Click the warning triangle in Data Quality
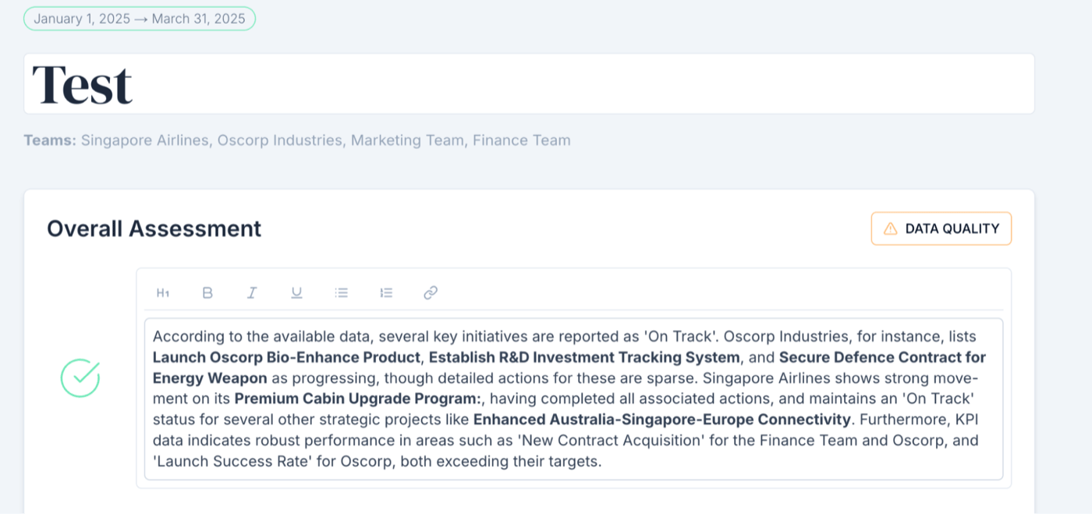1092x514 pixels. pos(890,229)
